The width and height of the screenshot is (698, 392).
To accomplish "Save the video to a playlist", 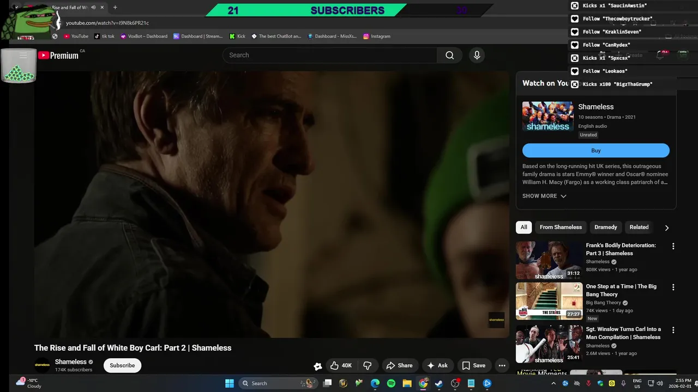I will coord(473,365).
